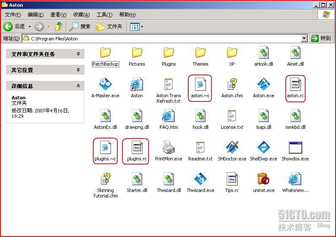Select the Aston.exe icon
The width and height of the screenshot is (336, 237).
tap(263, 84)
